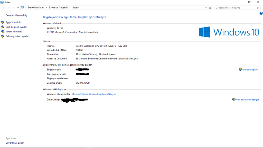Expand the address bar history dropdown
The image size is (263, 148).
click(x=206, y=8)
